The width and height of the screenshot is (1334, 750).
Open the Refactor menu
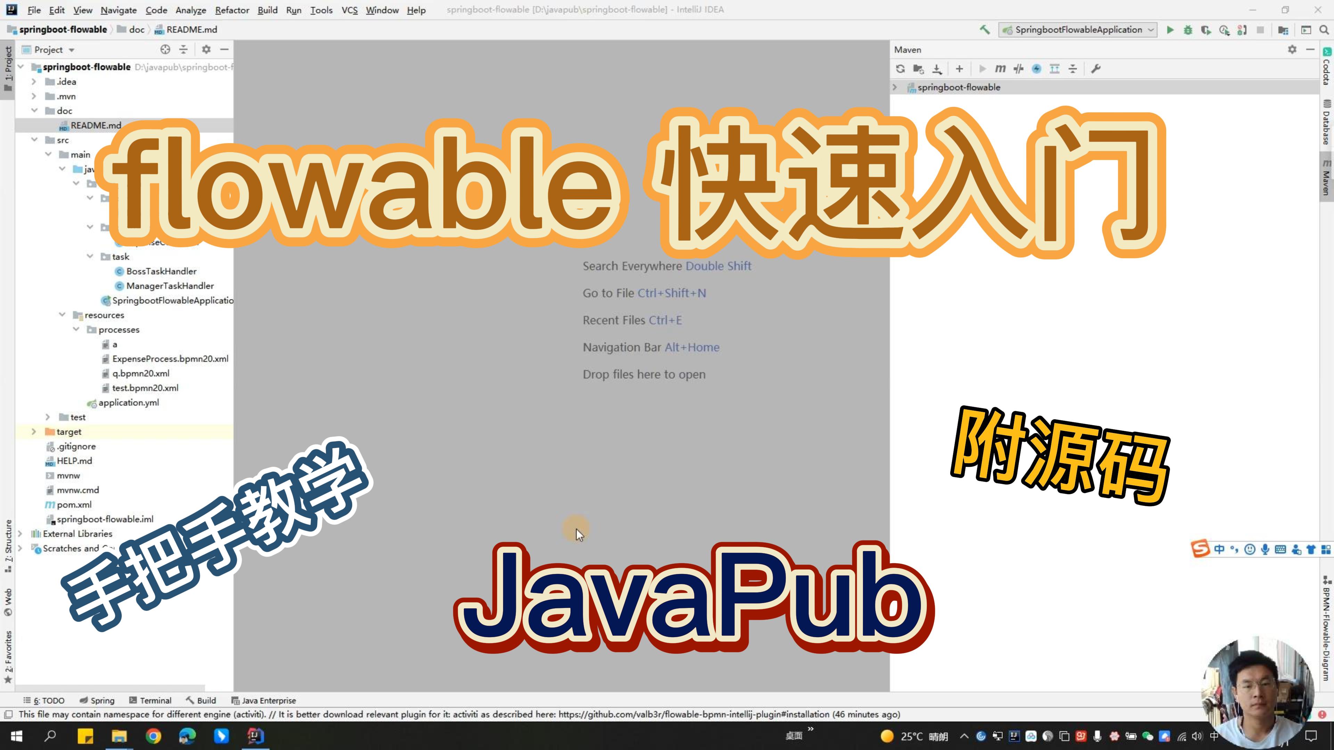(x=231, y=10)
